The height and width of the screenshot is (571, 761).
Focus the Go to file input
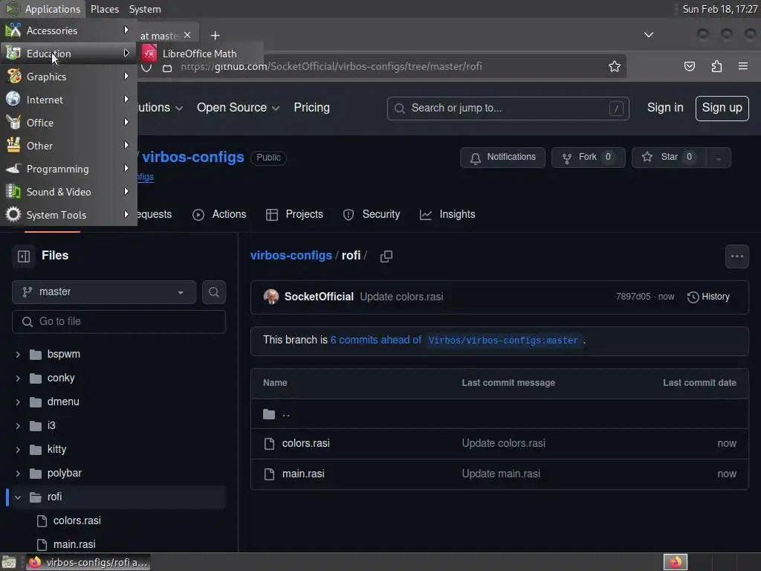pos(119,321)
